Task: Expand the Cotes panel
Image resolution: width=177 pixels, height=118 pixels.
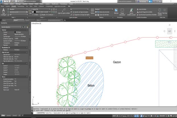Action: point(42,17)
